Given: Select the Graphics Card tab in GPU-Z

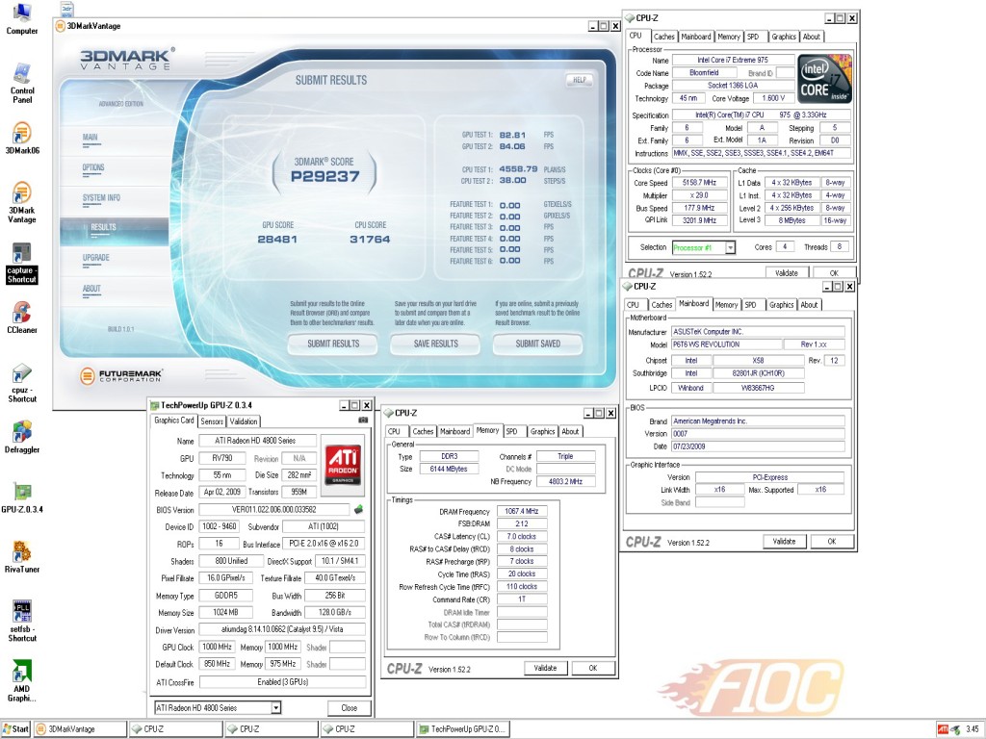Looking at the screenshot, I should coord(174,420).
